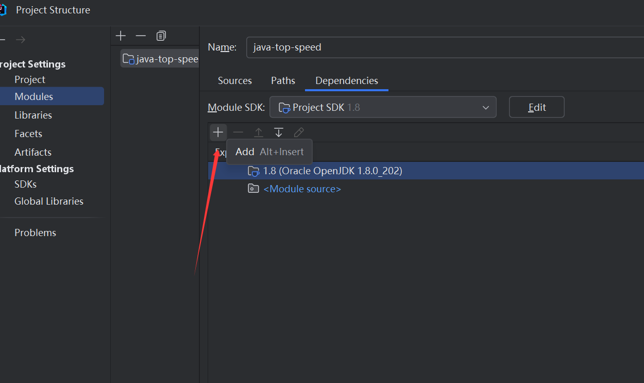
Task: Click the Add dependency plus icon
Action: click(218, 132)
